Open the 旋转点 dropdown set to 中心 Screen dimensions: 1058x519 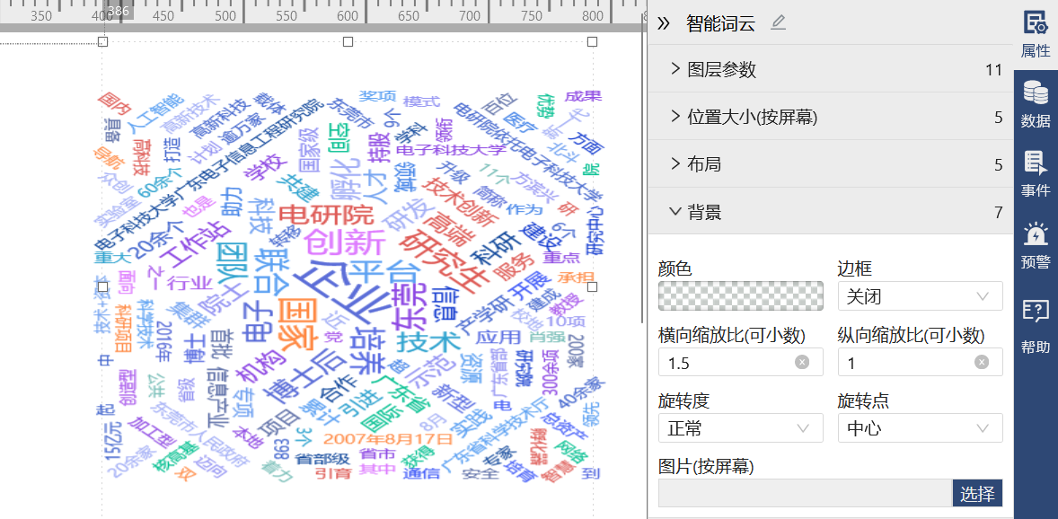point(921,428)
